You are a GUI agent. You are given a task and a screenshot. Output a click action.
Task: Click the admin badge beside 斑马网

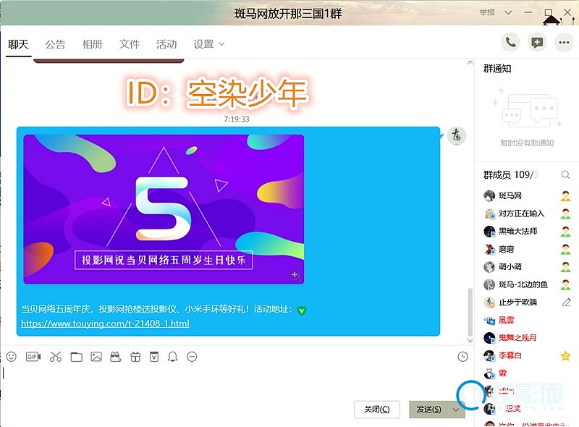tap(565, 196)
